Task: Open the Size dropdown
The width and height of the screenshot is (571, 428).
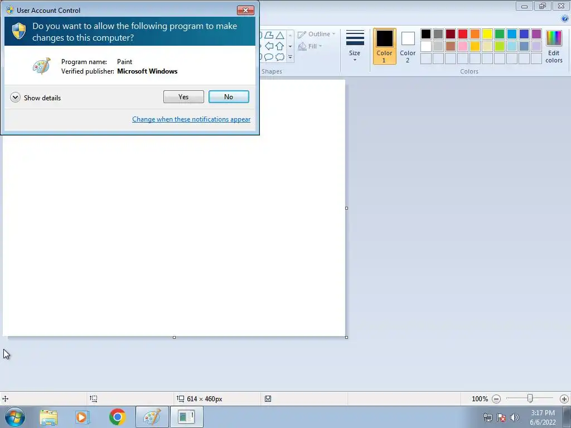Action: 355,46
